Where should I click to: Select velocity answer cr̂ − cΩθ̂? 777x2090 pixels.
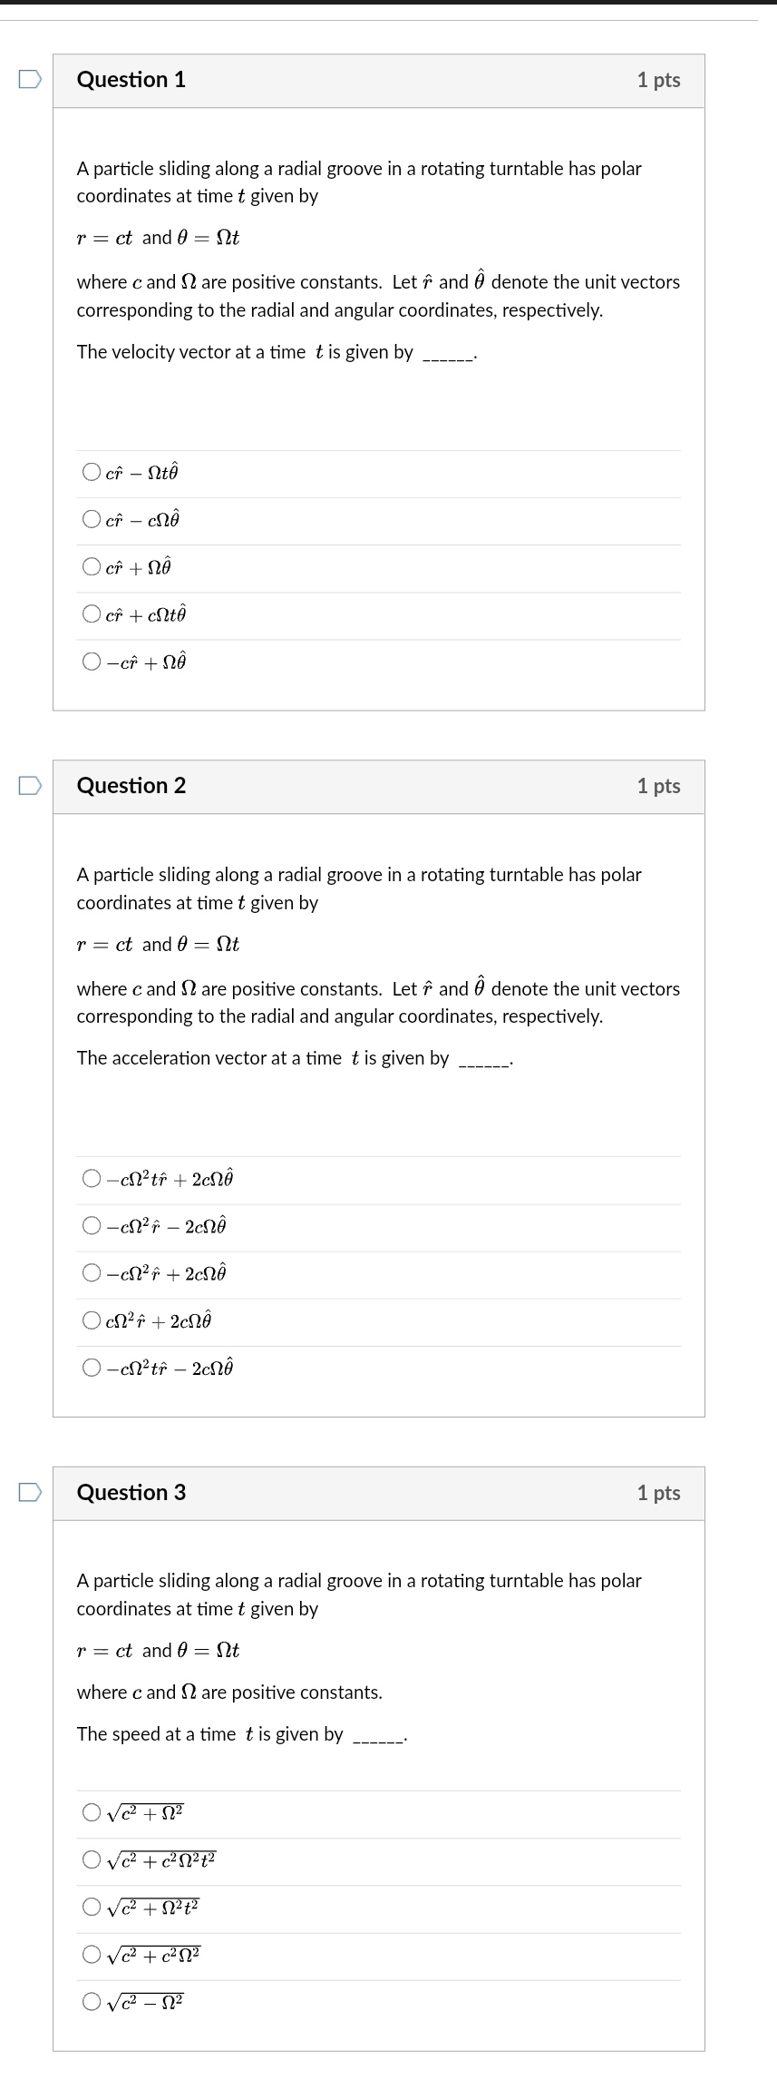point(92,519)
